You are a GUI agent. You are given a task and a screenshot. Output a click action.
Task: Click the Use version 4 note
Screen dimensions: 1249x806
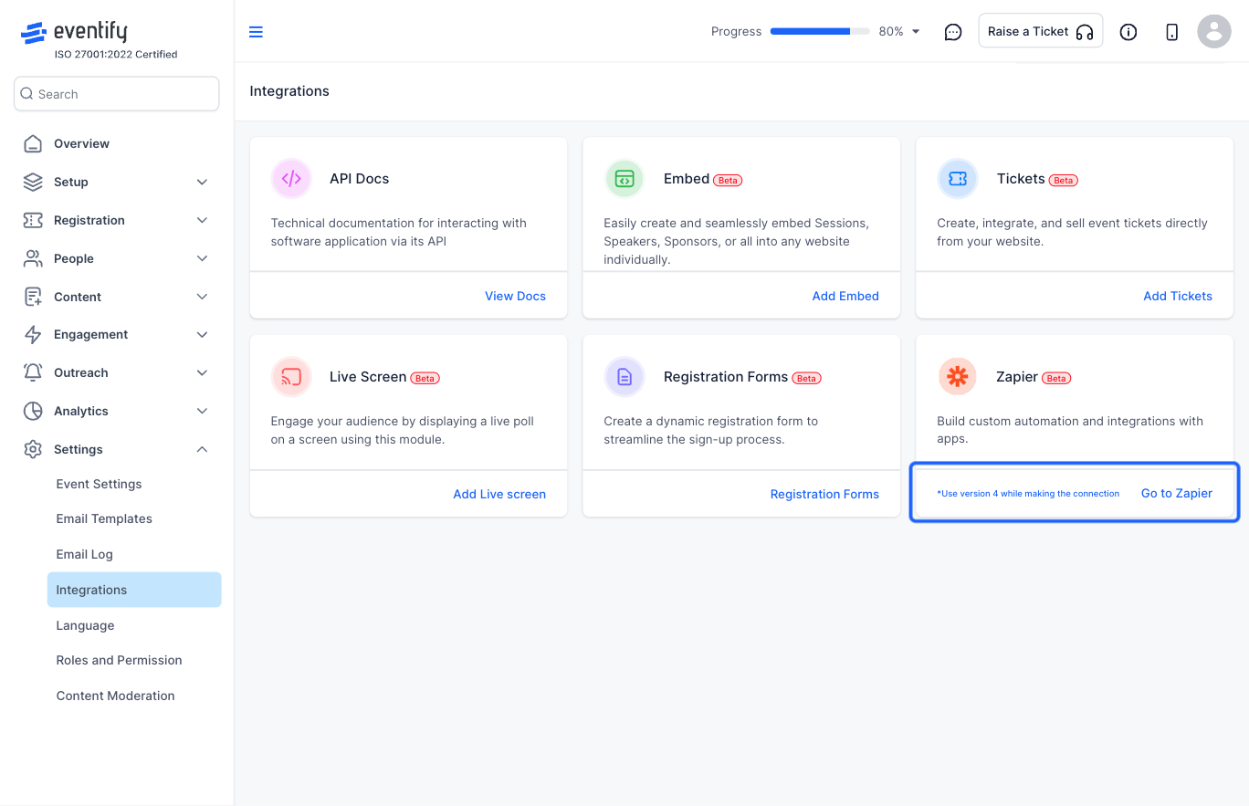pos(1028,494)
